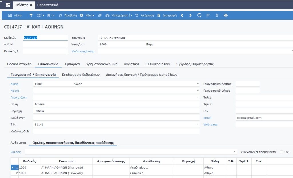This screenshot has width=293, height=178.
Task: Switch to the Άνθρωποι tab
Action: (18, 143)
